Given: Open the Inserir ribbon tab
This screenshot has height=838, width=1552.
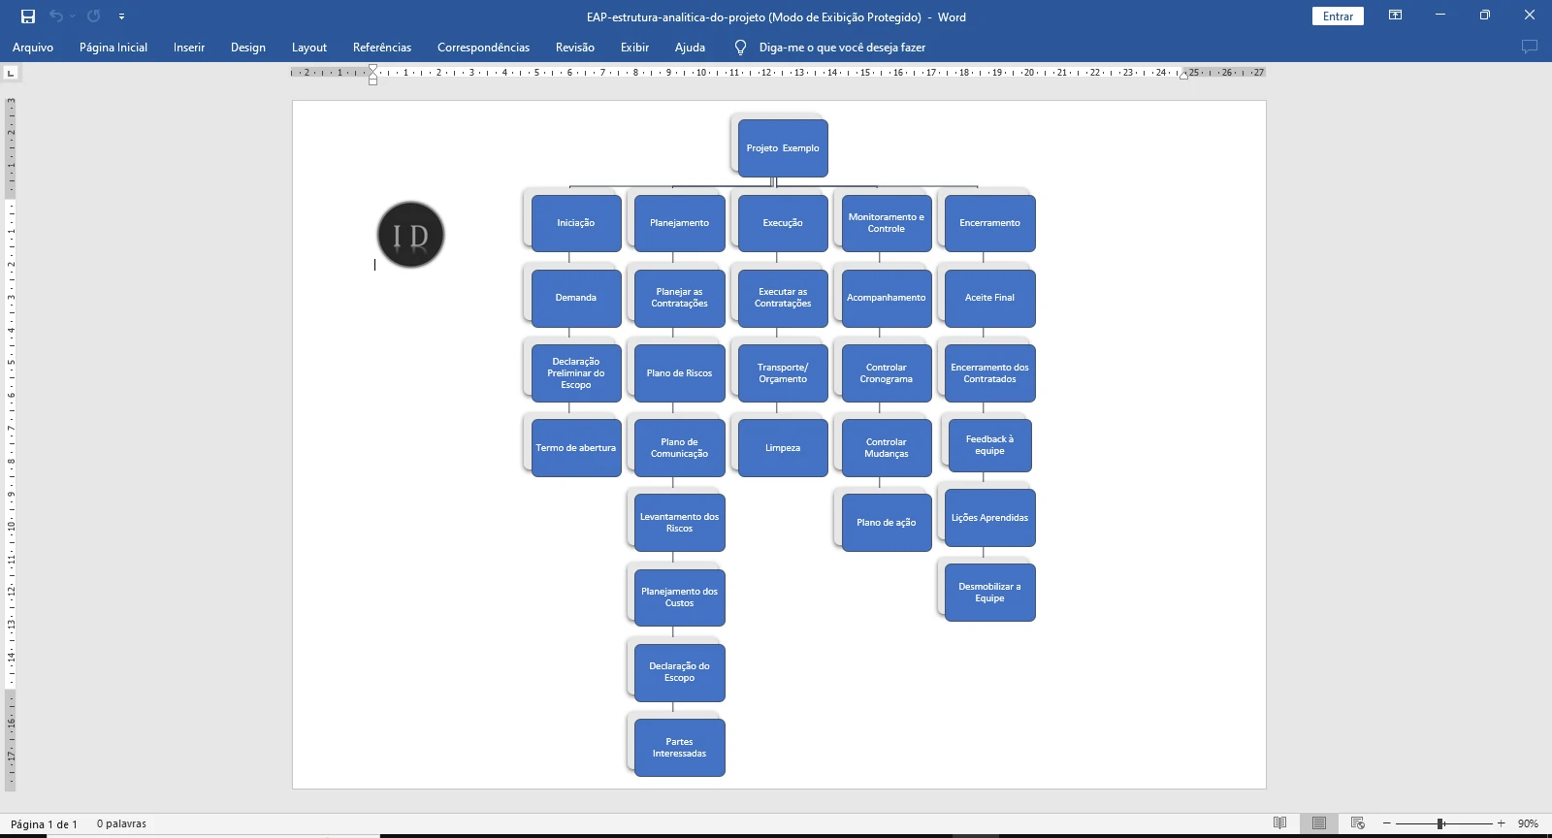Looking at the screenshot, I should (x=189, y=48).
